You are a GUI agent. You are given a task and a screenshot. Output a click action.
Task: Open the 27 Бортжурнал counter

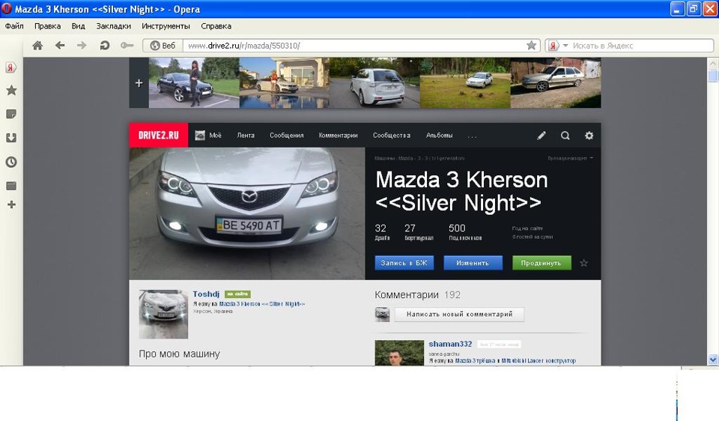click(419, 232)
